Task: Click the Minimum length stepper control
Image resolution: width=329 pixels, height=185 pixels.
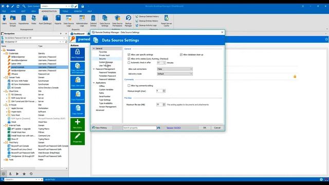Action: (164, 91)
